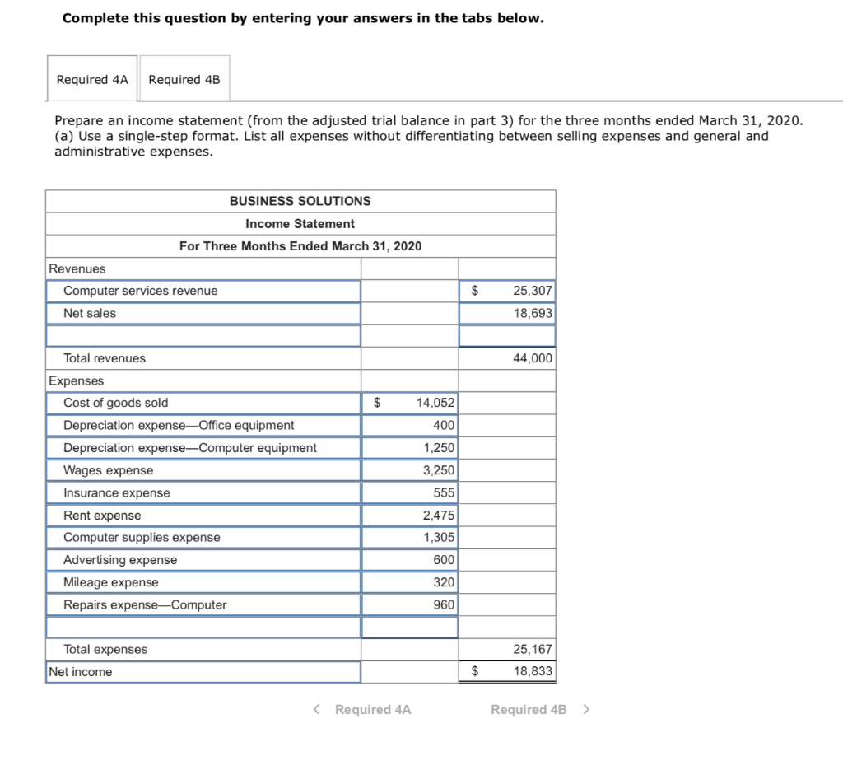Click the Wages expense amount cell
Viewport: 843px width, 770px height.
409,470
